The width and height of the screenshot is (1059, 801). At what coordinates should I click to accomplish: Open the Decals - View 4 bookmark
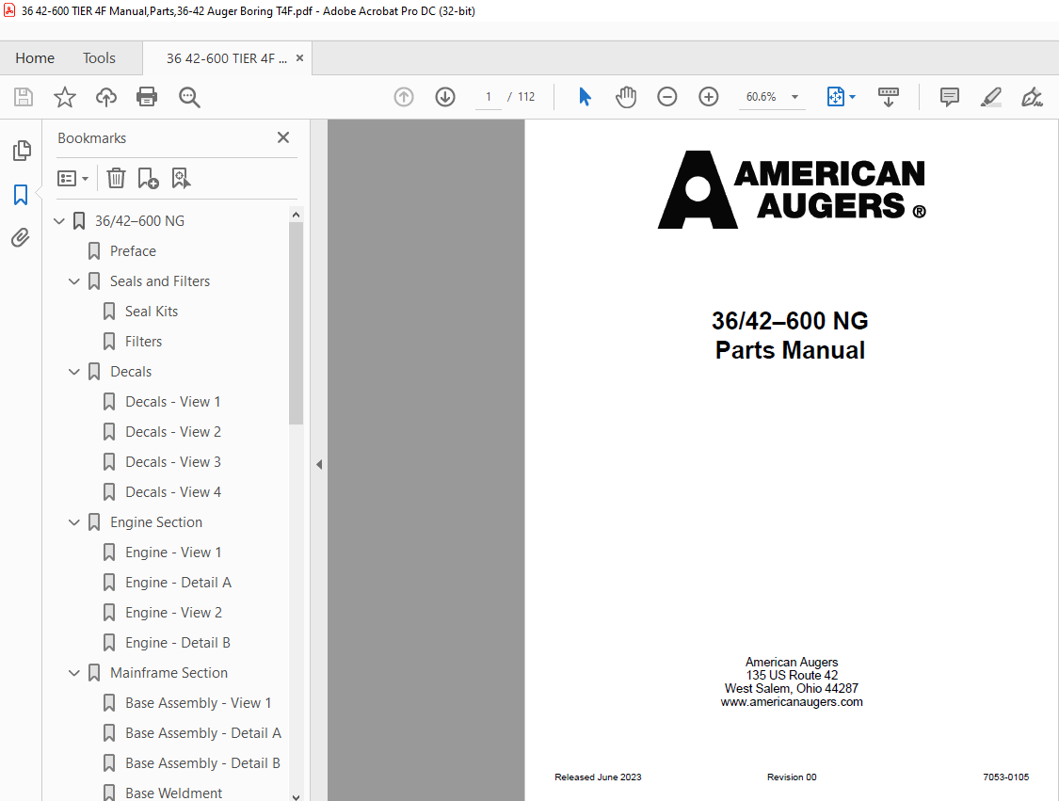pyautogui.click(x=173, y=491)
